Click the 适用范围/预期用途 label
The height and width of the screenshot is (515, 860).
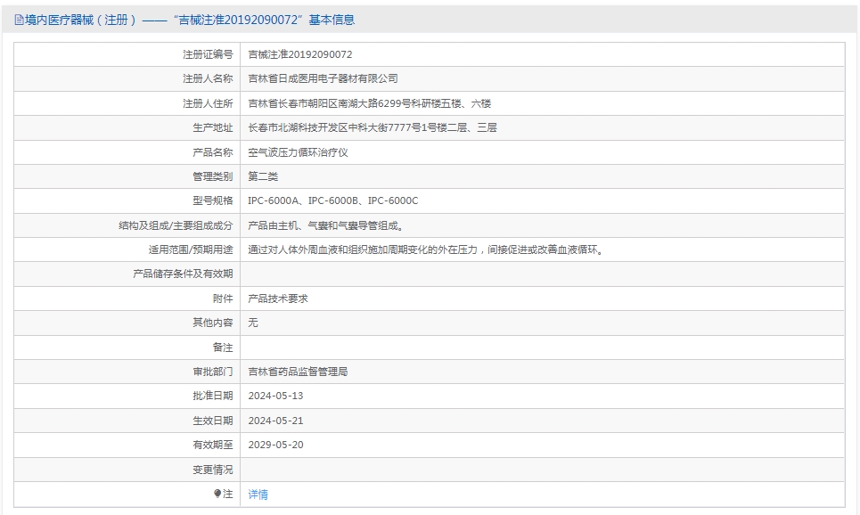pyautogui.click(x=191, y=249)
